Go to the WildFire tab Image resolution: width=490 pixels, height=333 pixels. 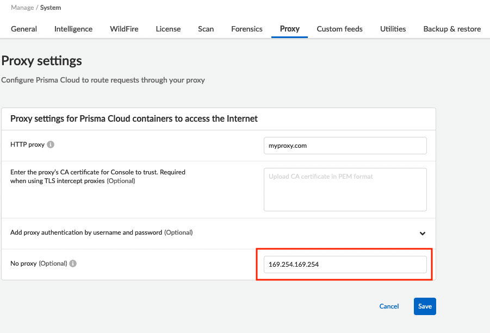pos(124,29)
